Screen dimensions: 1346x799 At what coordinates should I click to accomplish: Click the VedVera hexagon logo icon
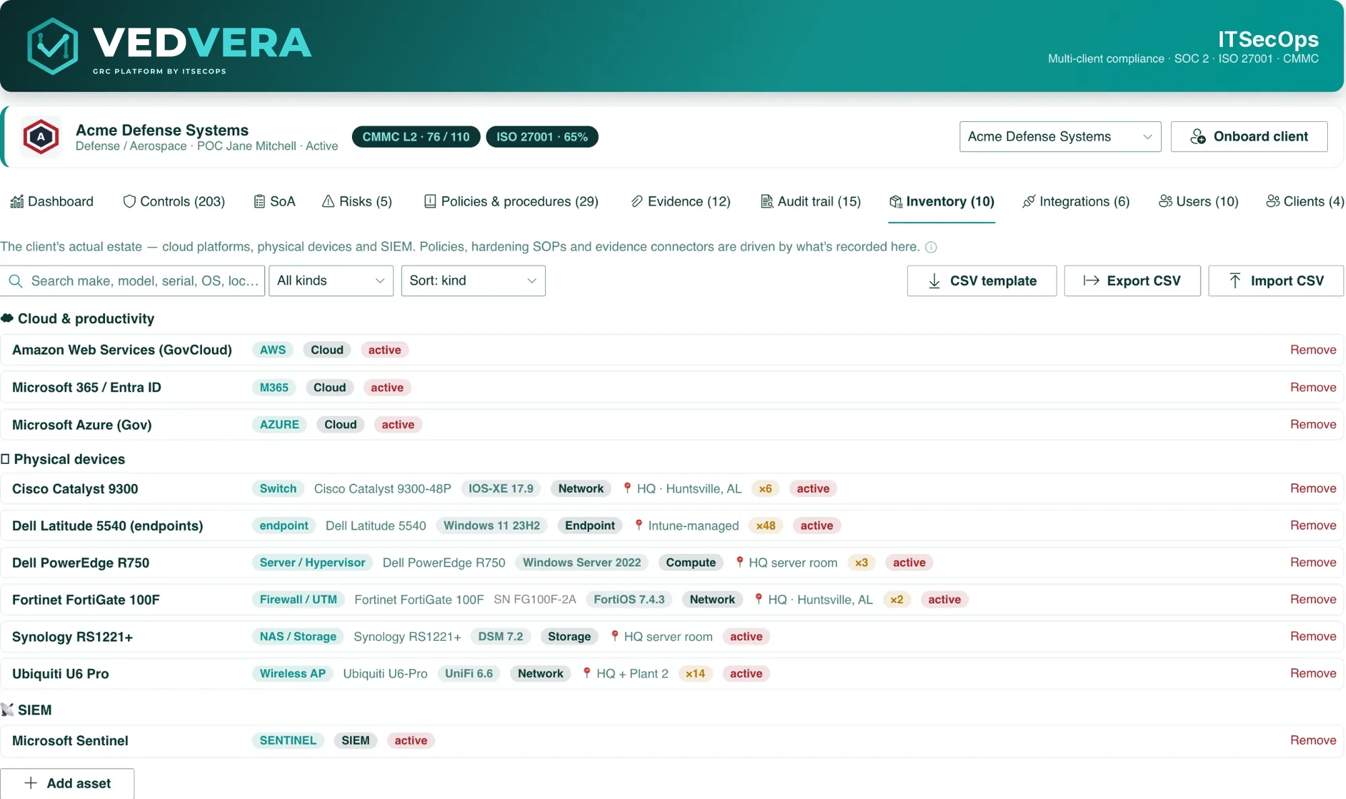(x=52, y=46)
